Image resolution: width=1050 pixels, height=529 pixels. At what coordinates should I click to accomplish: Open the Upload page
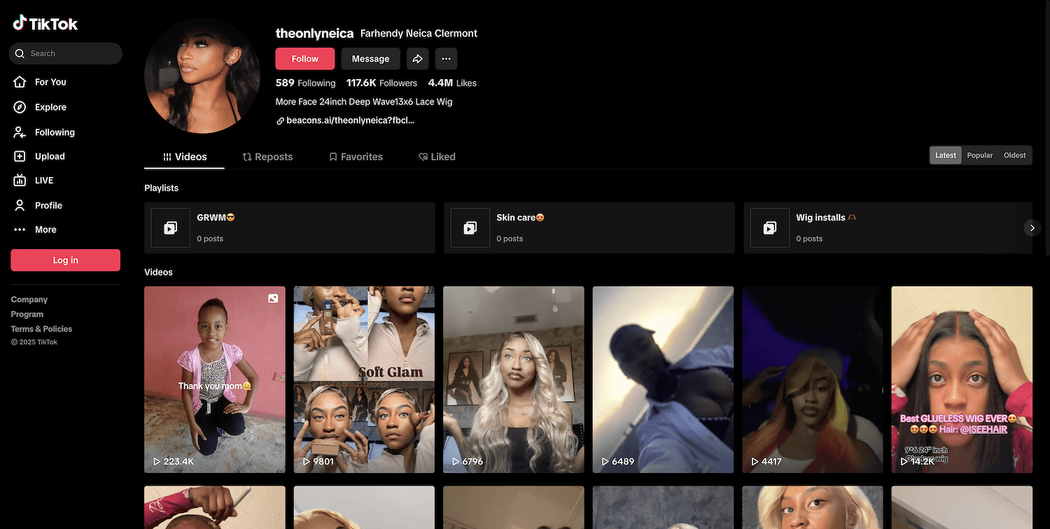click(x=49, y=156)
